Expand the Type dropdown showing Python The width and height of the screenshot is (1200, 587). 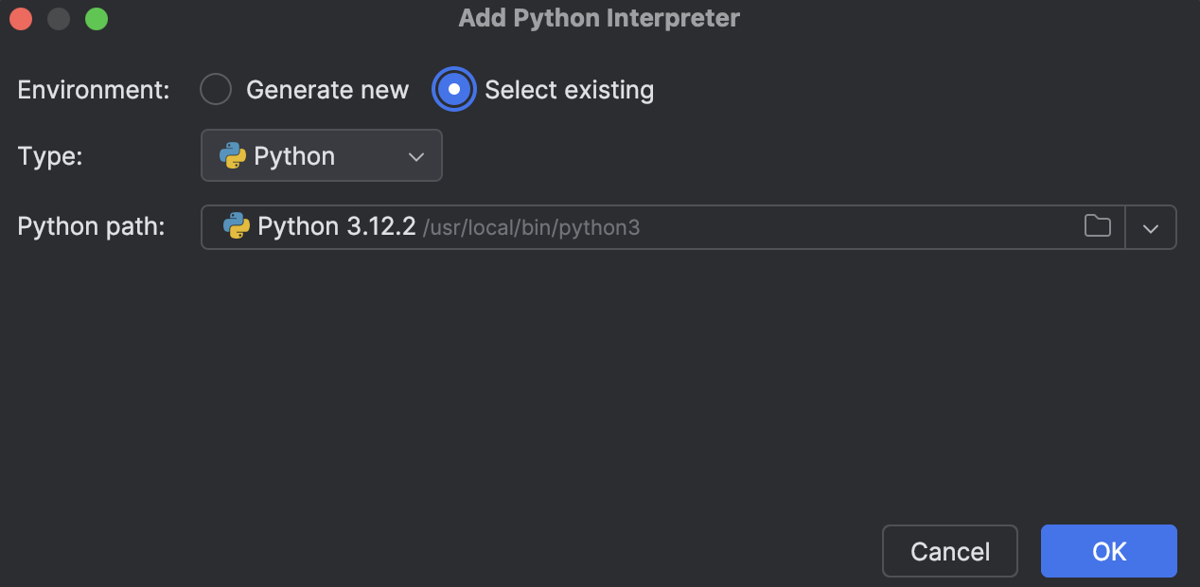321,155
